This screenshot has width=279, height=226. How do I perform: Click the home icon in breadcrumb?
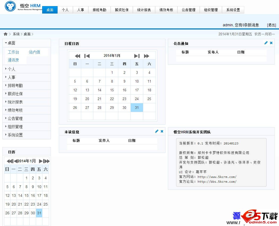(x=6, y=34)
